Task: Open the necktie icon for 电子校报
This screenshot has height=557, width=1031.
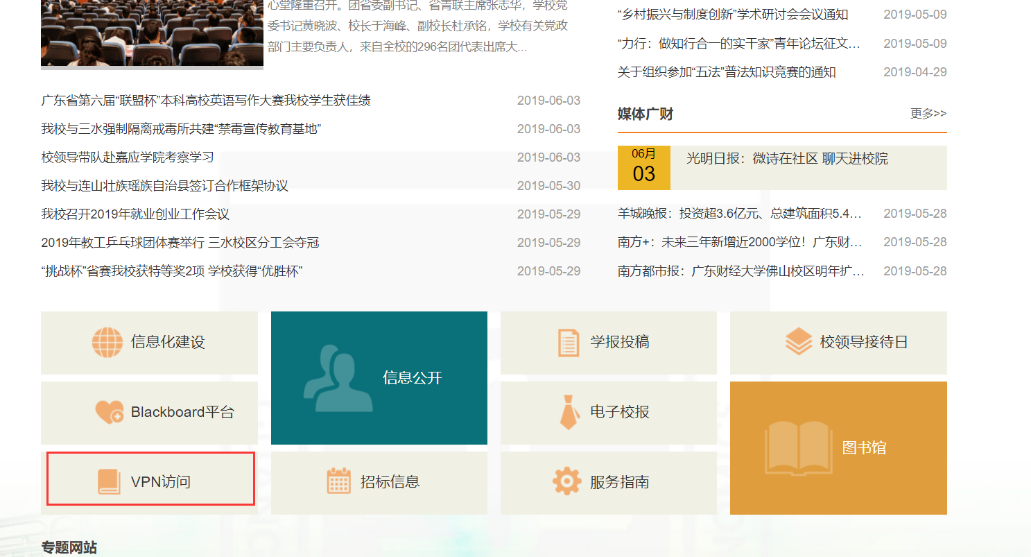Action: tap(569, 412)
